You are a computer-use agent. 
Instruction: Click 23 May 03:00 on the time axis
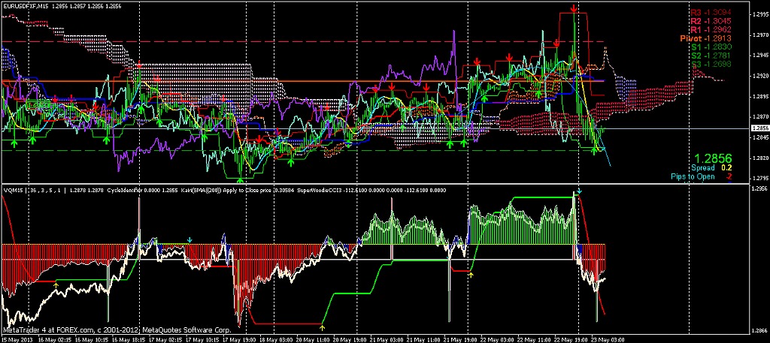coord(608,339)
